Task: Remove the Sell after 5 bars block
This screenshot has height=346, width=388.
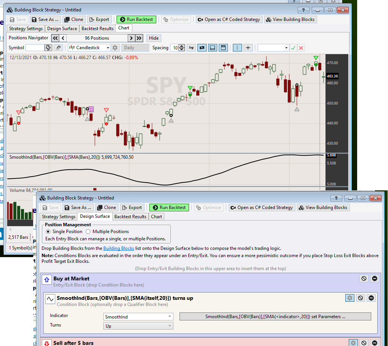Action: [375, 343]
